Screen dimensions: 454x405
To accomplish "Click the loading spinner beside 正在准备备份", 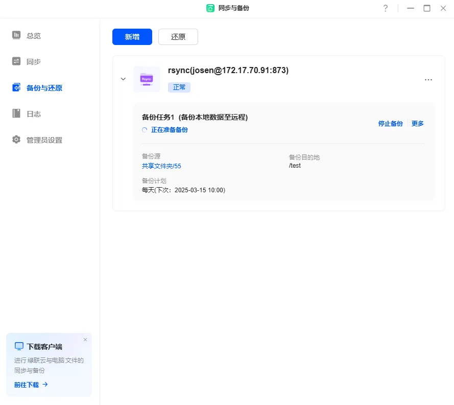I will click(145, 130).
